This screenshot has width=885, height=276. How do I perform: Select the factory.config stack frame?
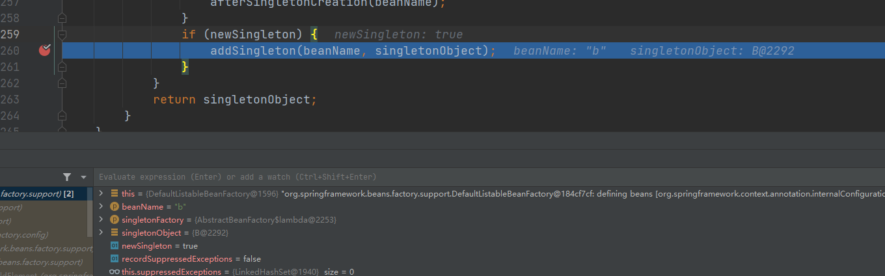click(x=25, y=234)
